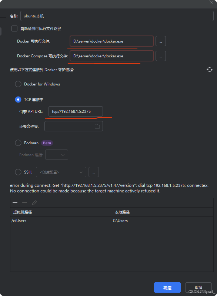Select the Podman radio option

coord(18,143)
